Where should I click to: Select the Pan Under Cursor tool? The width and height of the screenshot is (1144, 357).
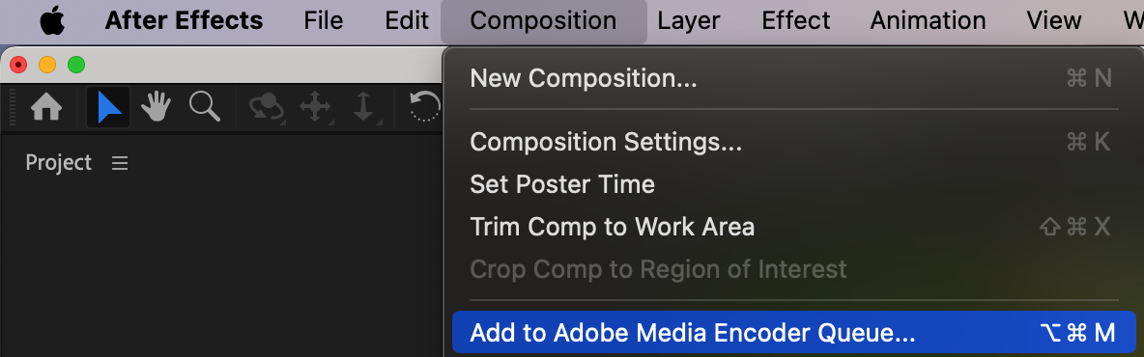click(x=315, y=108)
